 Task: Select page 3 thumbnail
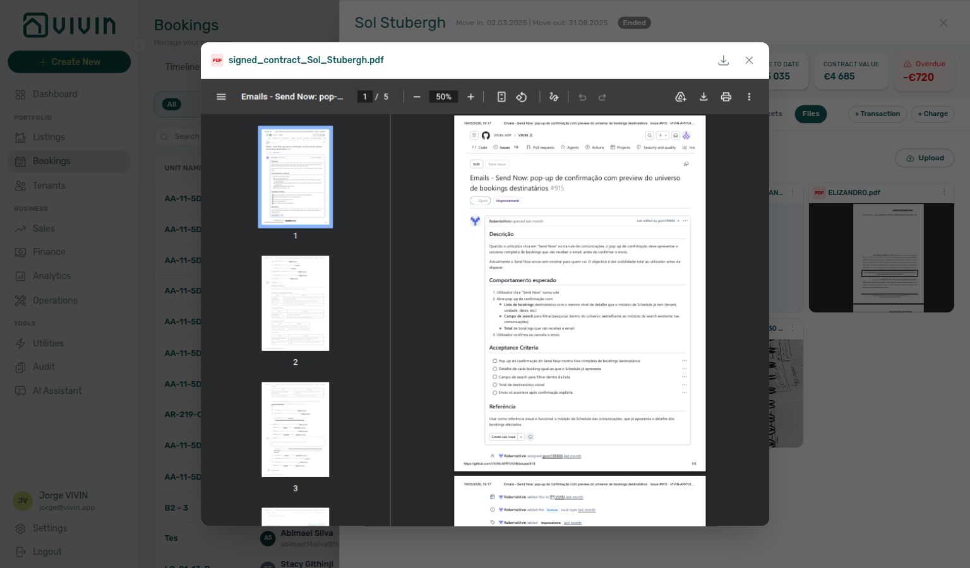pyautogui.click(x=296, y=429)
